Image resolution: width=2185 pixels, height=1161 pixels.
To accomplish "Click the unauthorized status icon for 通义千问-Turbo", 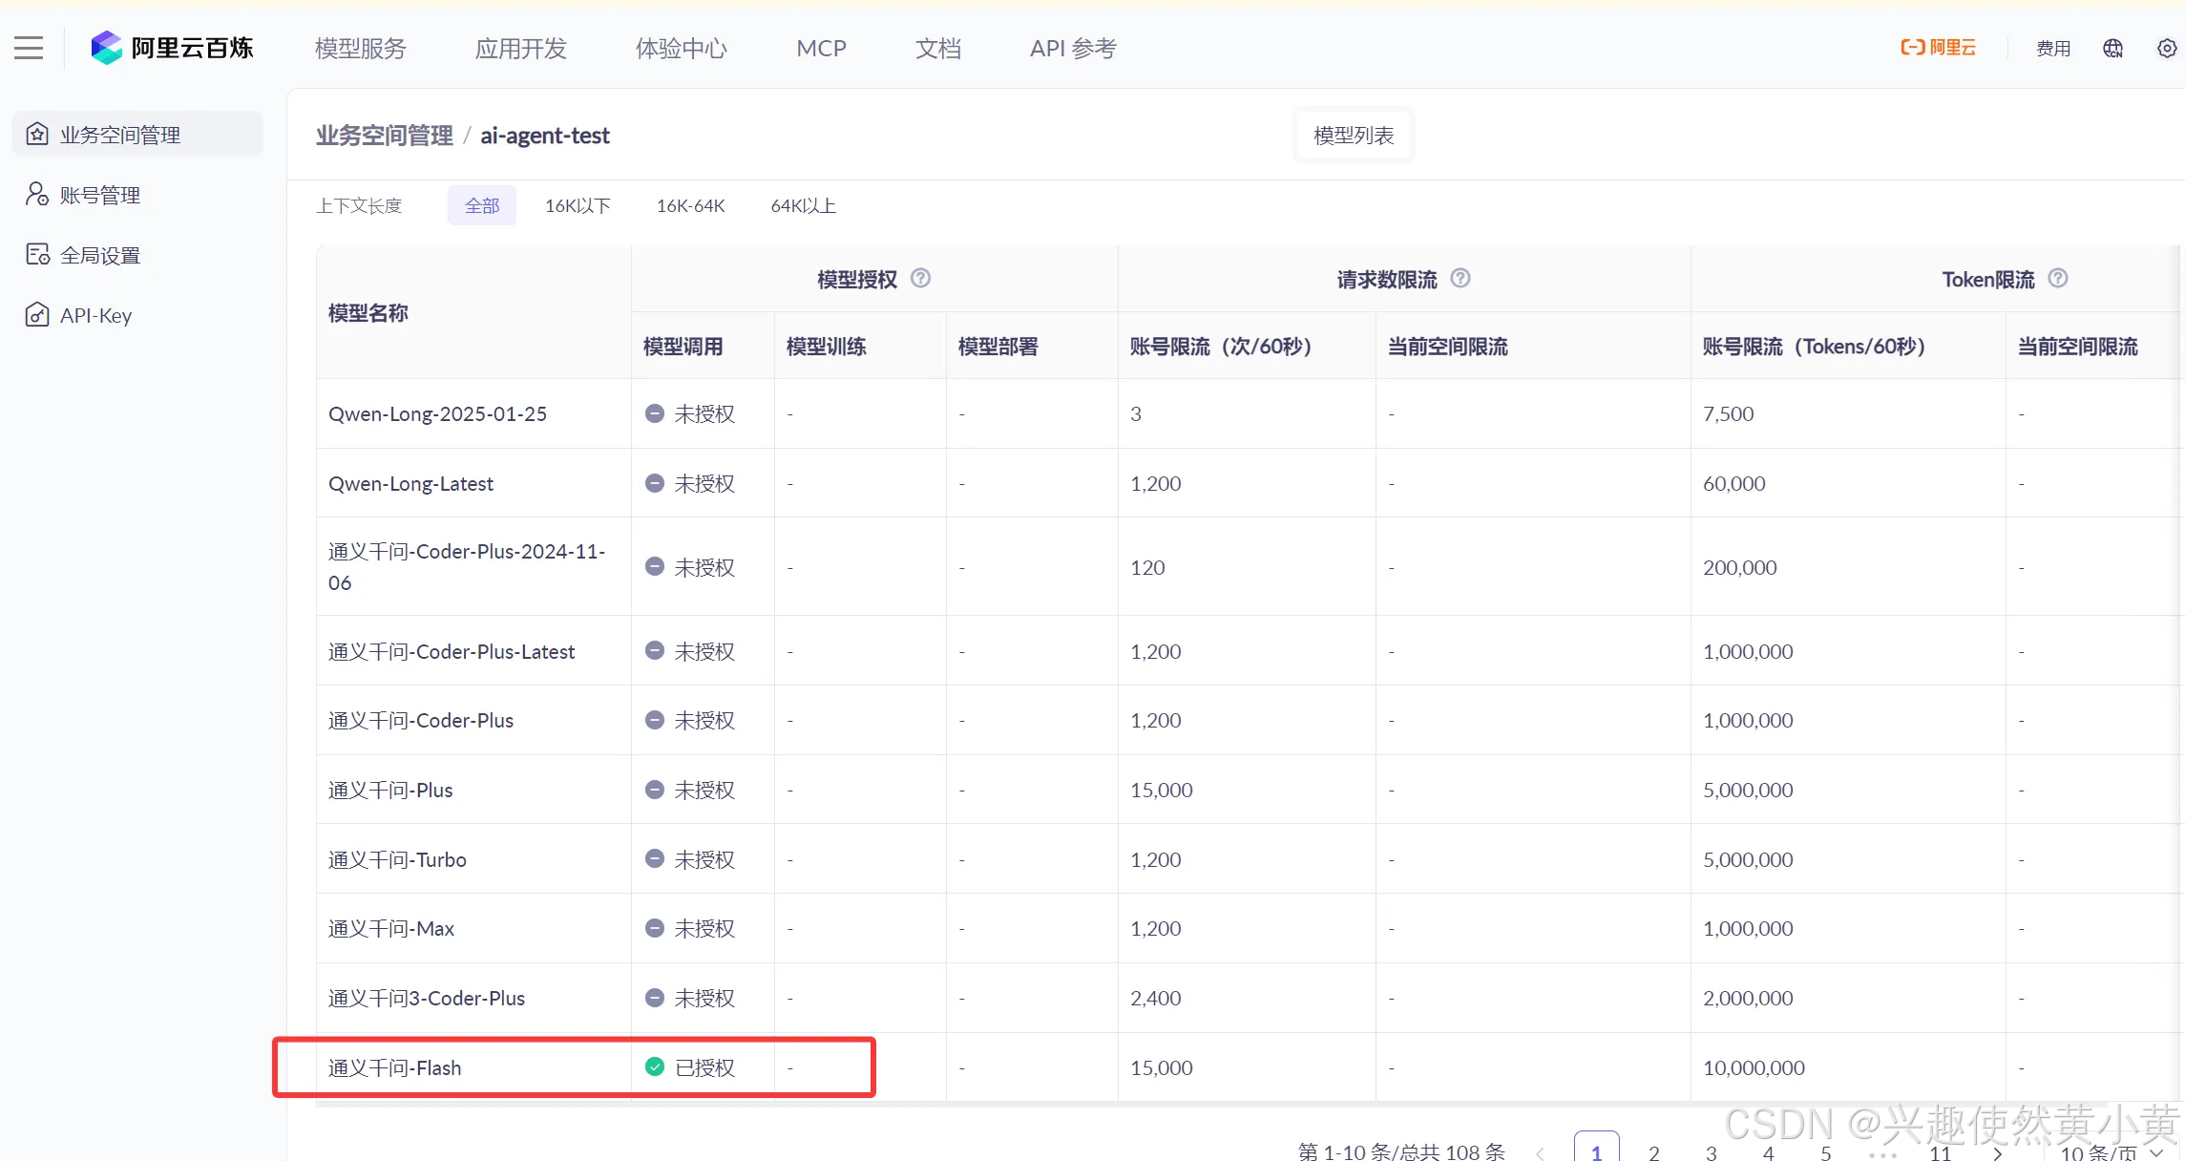I will (655, 858).
